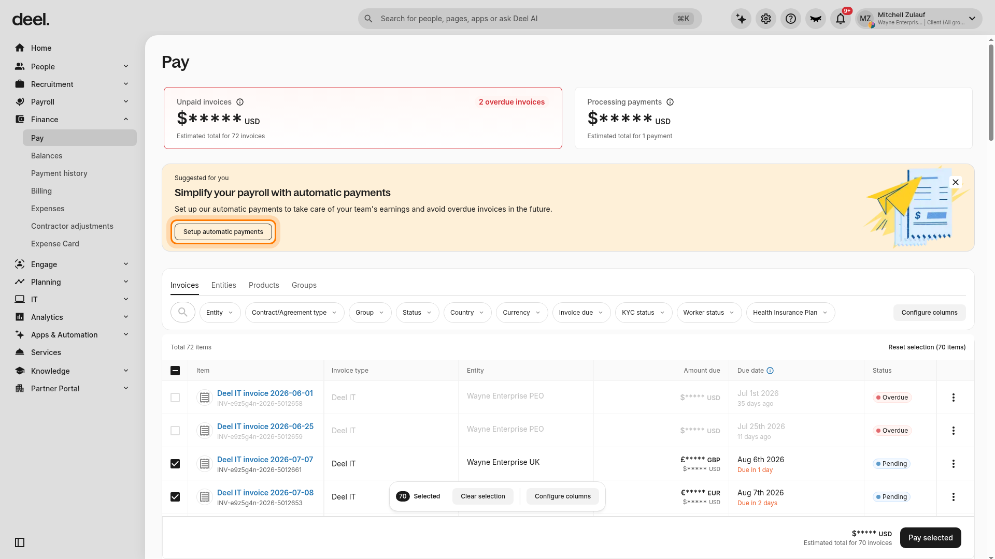Check the invoice 2026-06-25 row checkbox
The width and height of the screenshot is (995, 559).
[x=175, y=431]
